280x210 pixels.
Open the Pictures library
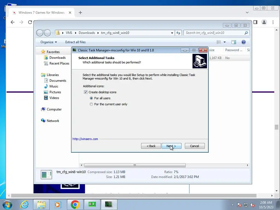55,92
